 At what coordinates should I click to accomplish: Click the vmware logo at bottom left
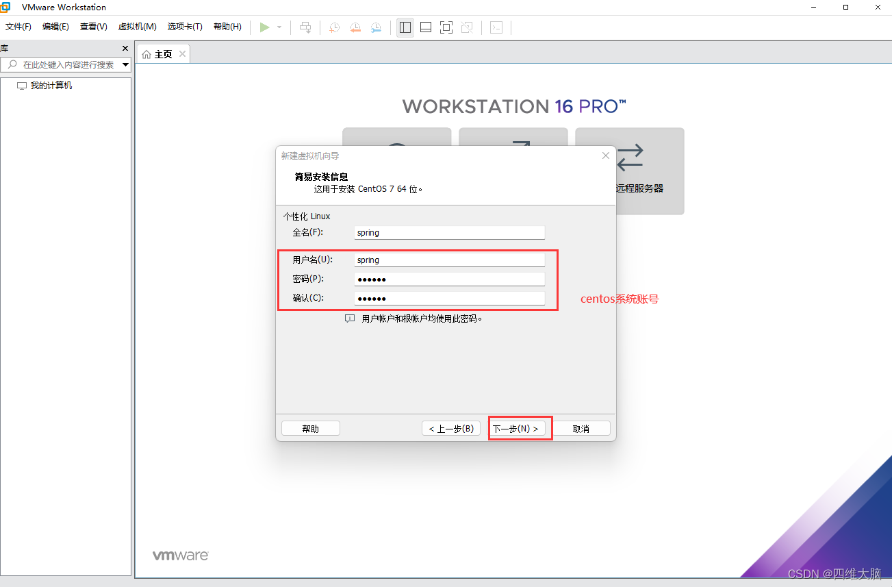coord(180,555)
